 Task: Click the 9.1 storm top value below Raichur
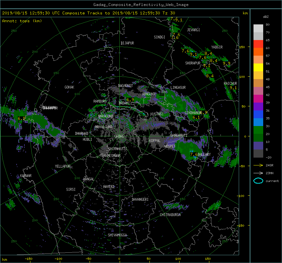click(233, 88)
